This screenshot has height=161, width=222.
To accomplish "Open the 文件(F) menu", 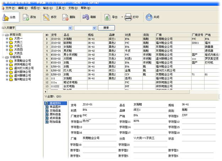I will (9, 7).
